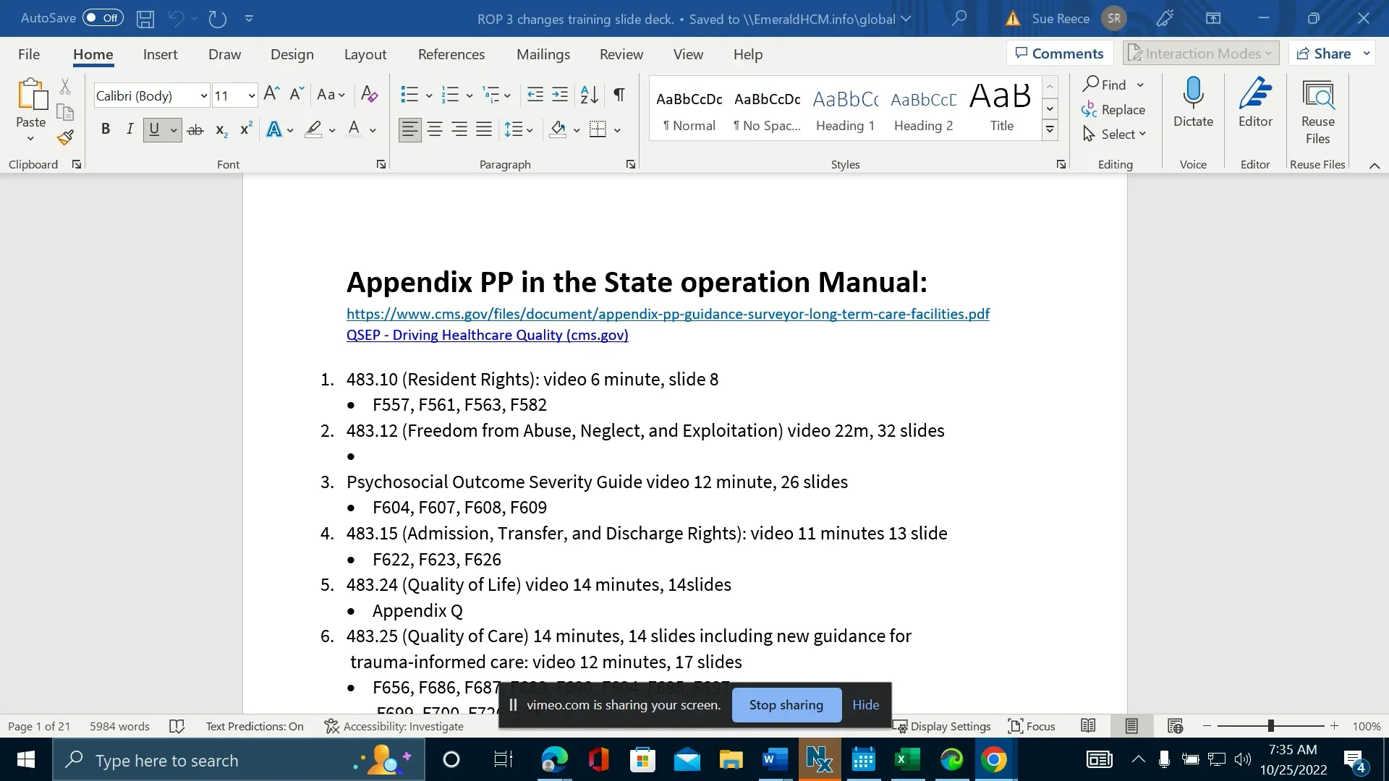This screenshot has width=1389, height=781.
Task: Open the QSEP Driving Healthcare Quality link
Action: click(x=487, y=335)
